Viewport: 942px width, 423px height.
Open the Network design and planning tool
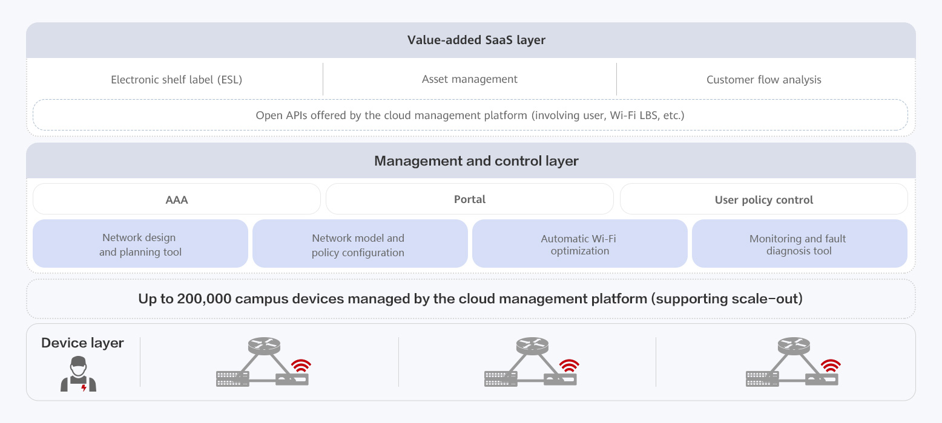click(140, 244)
